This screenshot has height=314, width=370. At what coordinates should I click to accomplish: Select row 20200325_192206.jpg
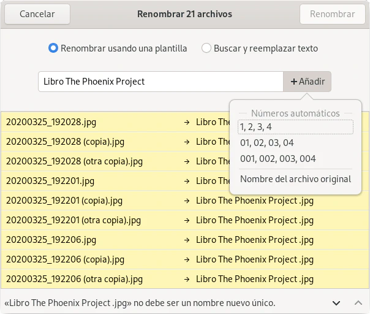click(92, 240)
